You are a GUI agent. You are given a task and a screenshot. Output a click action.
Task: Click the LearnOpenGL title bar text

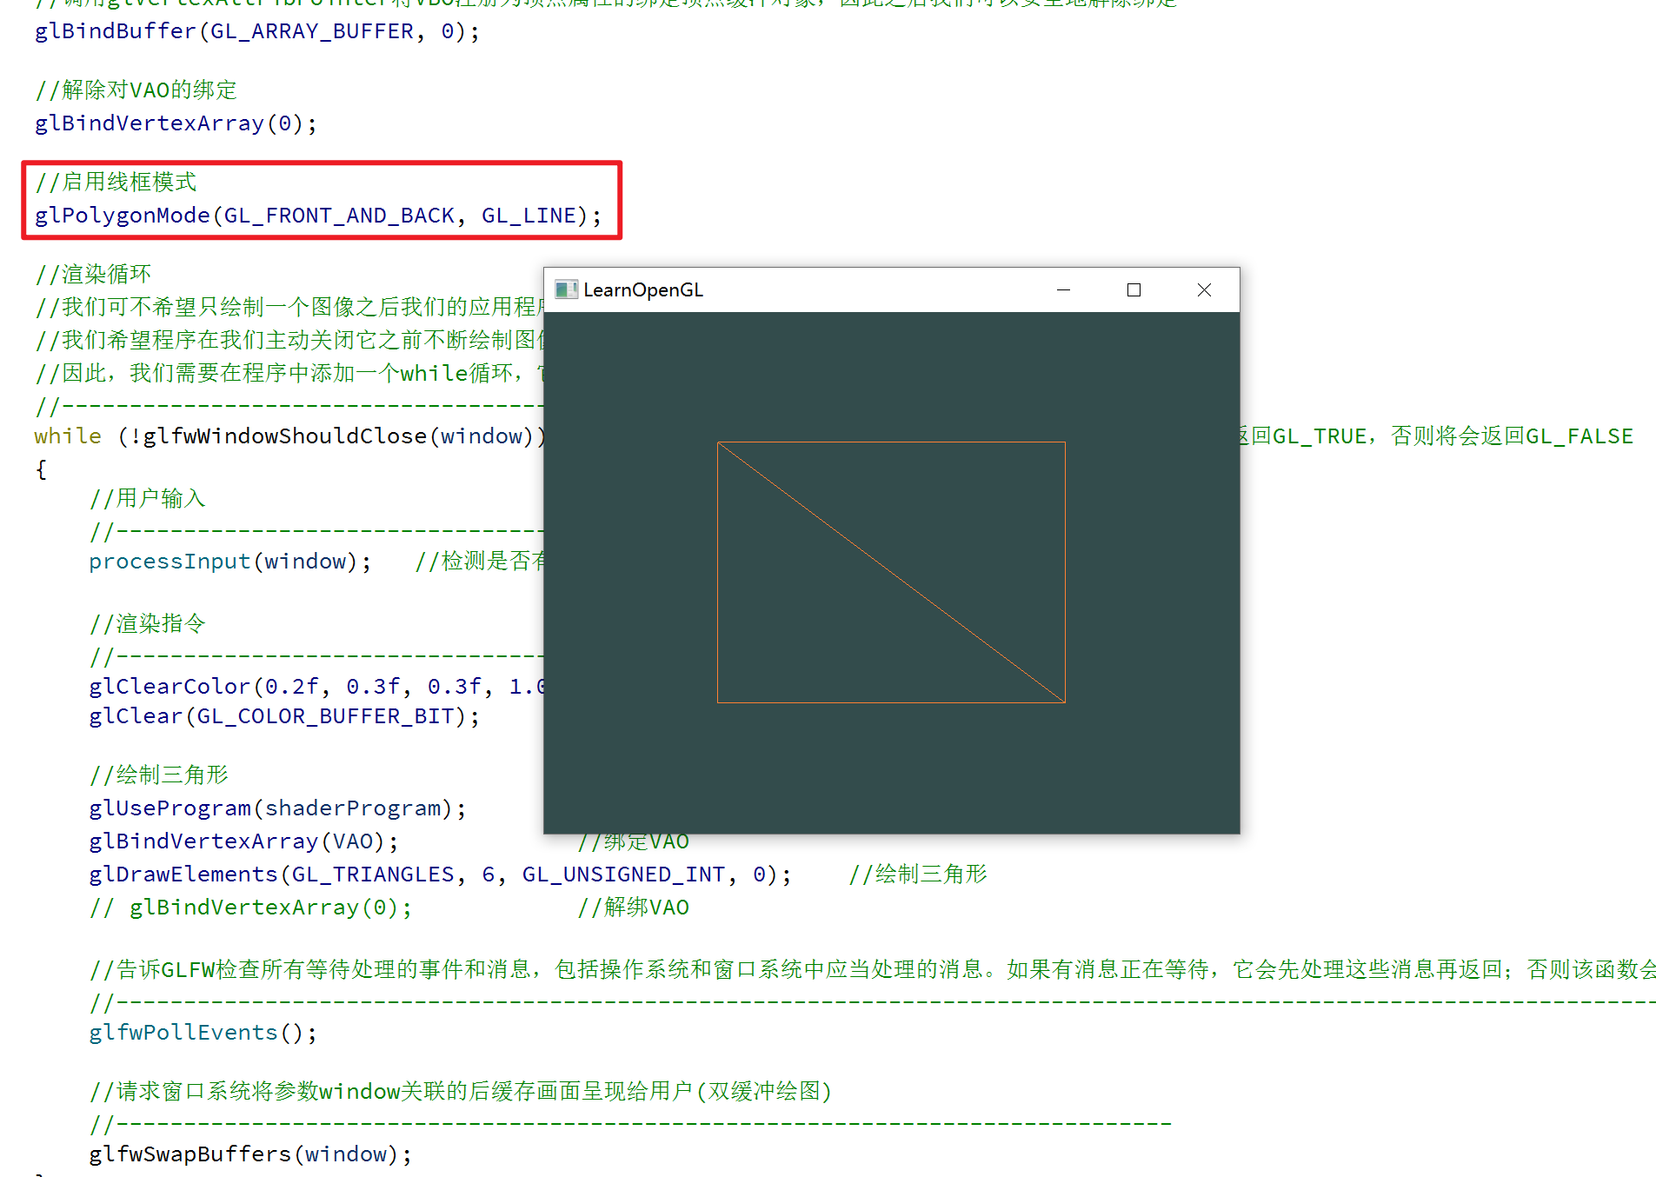(x=643, y=289)
